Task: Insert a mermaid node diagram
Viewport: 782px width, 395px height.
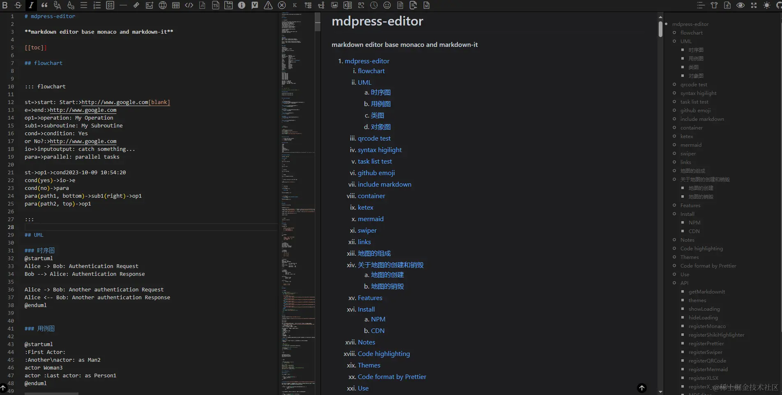Action: (x=321, y=5)
